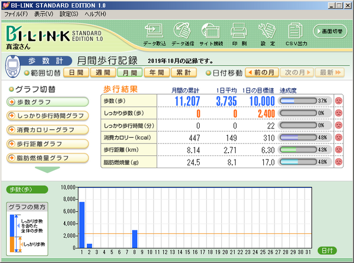Open the 設定 tools icon
This screenshot has width=354, height=263.
coord(267,31)
